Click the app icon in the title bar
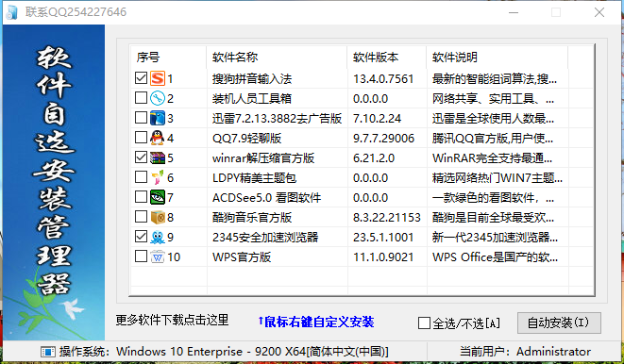The image size is (624, 364). [x=11, y=12]
